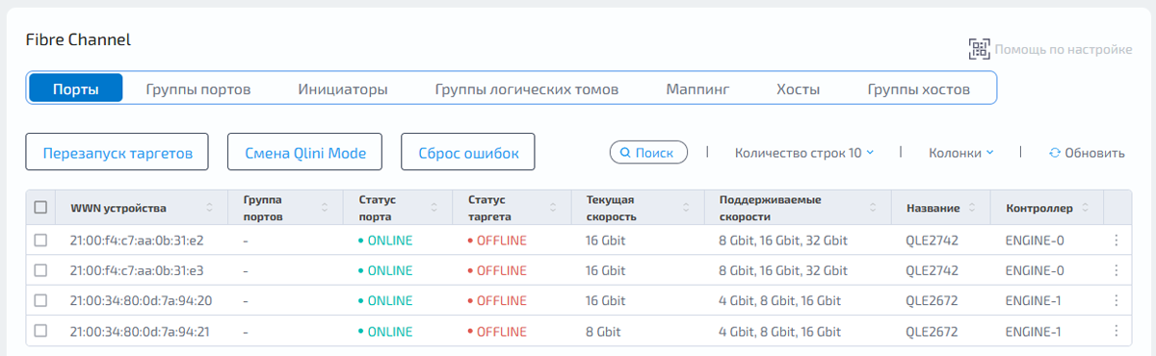The width and height of the screenshot is (1156, 356).
Task: Open actions menu for 21:00:34:80:0d:7a:94:20
Action: click(x=1117, y=301)
